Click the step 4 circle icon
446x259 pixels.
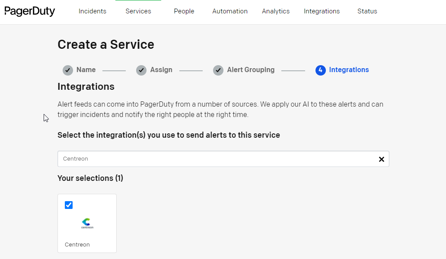(x=321, y=70)
